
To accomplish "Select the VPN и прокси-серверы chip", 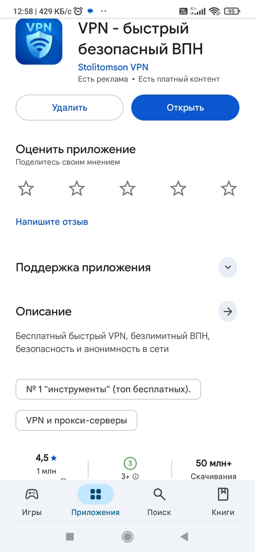I will [76, 420].
